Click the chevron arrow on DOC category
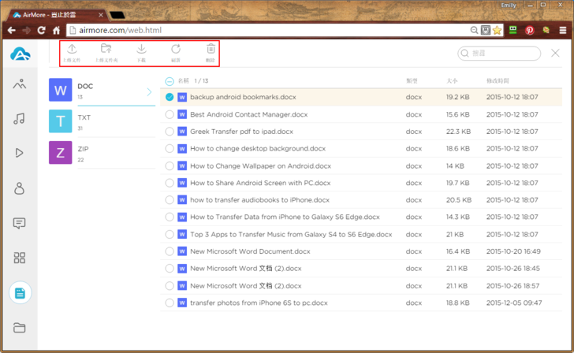This screenshot has height=353, width=574. pos(149,92)
